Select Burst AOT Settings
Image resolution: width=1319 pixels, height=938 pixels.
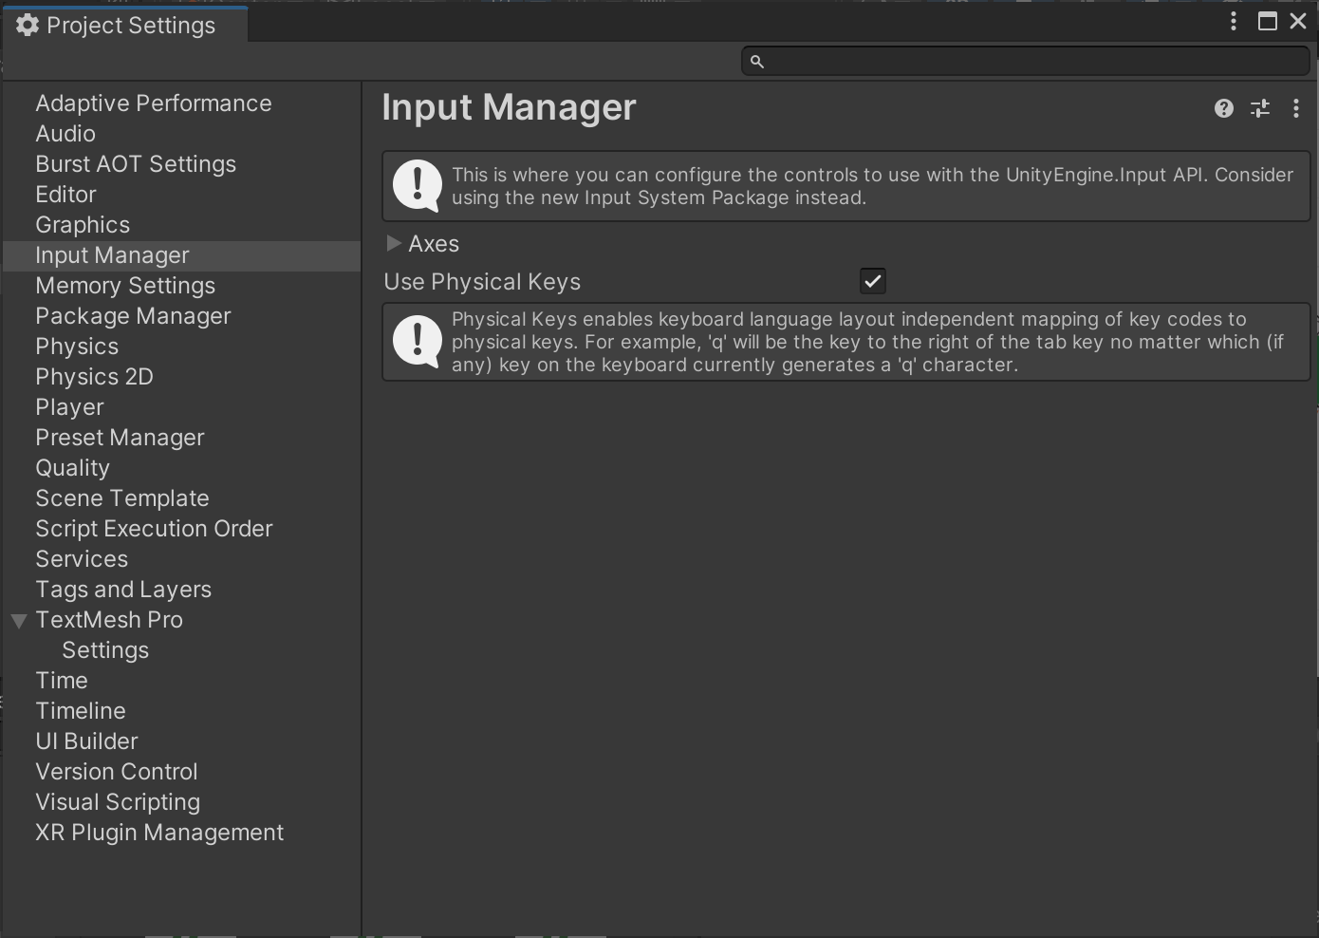[x=136, y=164]
